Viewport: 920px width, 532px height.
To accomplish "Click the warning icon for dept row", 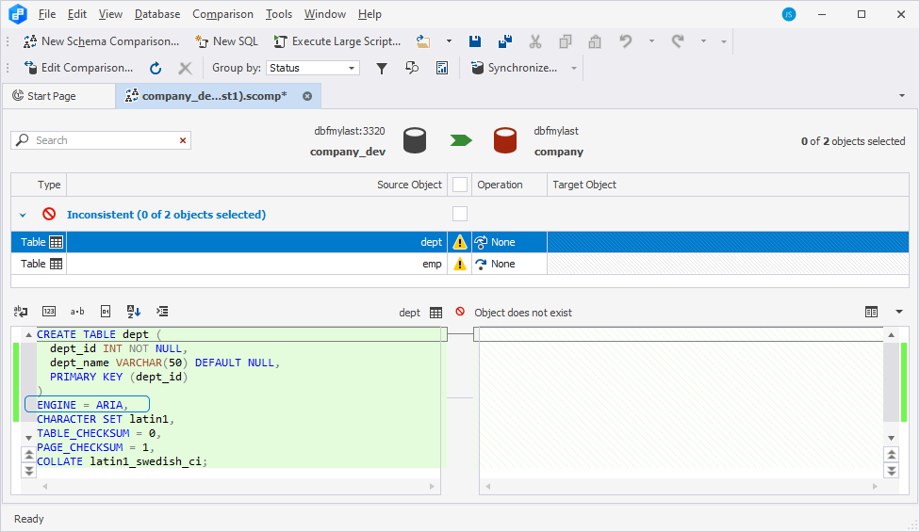I will (x=460, y=242).
